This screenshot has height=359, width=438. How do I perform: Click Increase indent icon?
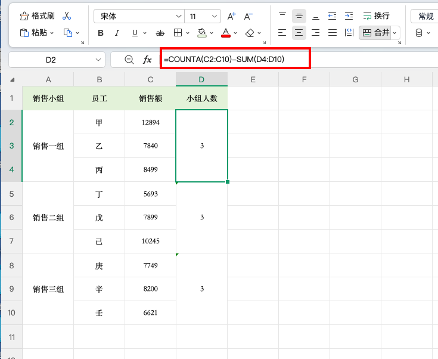point(349,16)
